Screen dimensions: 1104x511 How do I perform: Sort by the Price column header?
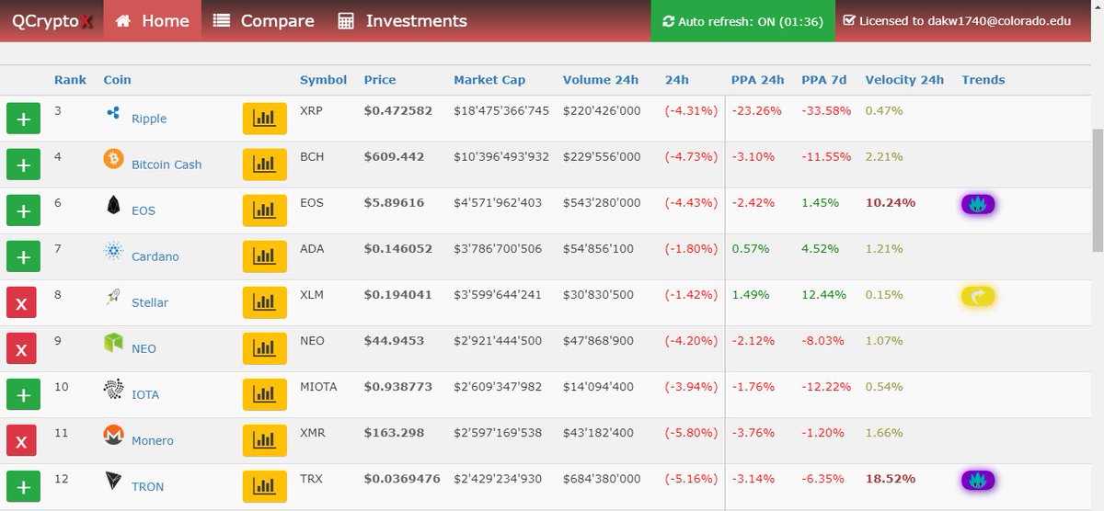click(380, 80)
